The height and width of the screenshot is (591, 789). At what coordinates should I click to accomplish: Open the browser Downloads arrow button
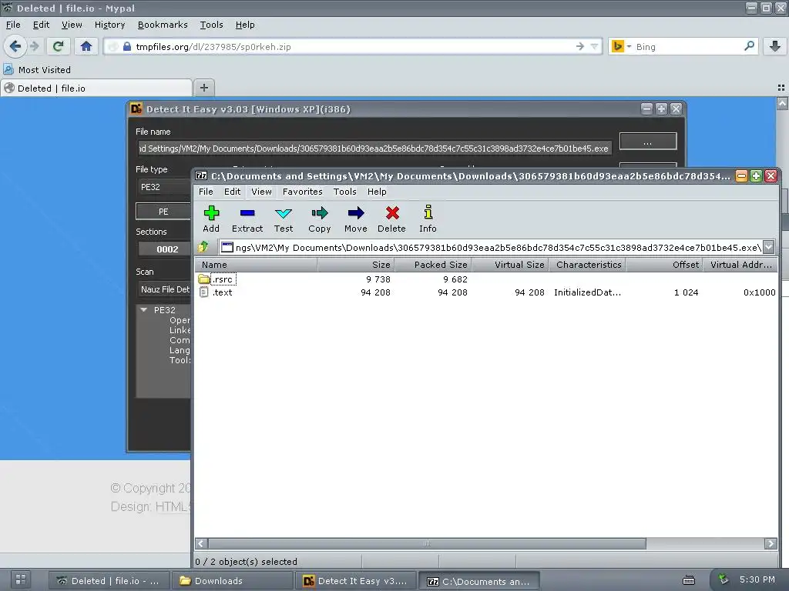coord(775,46)
